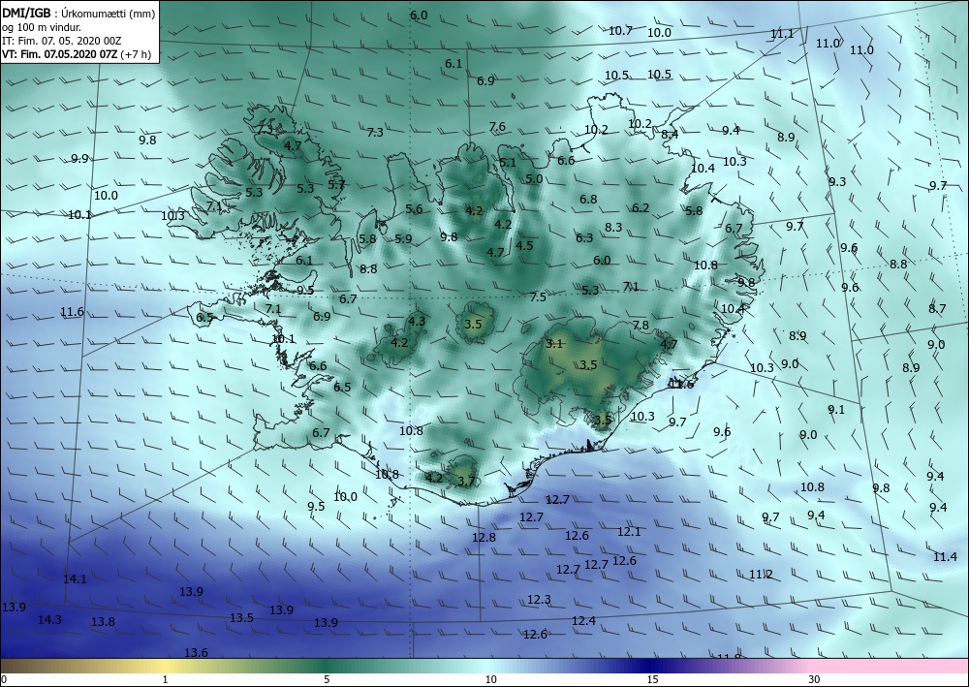The image size is (969, 687).
Task: Click the value 11.2 on the map
Action: pos(761,575)
